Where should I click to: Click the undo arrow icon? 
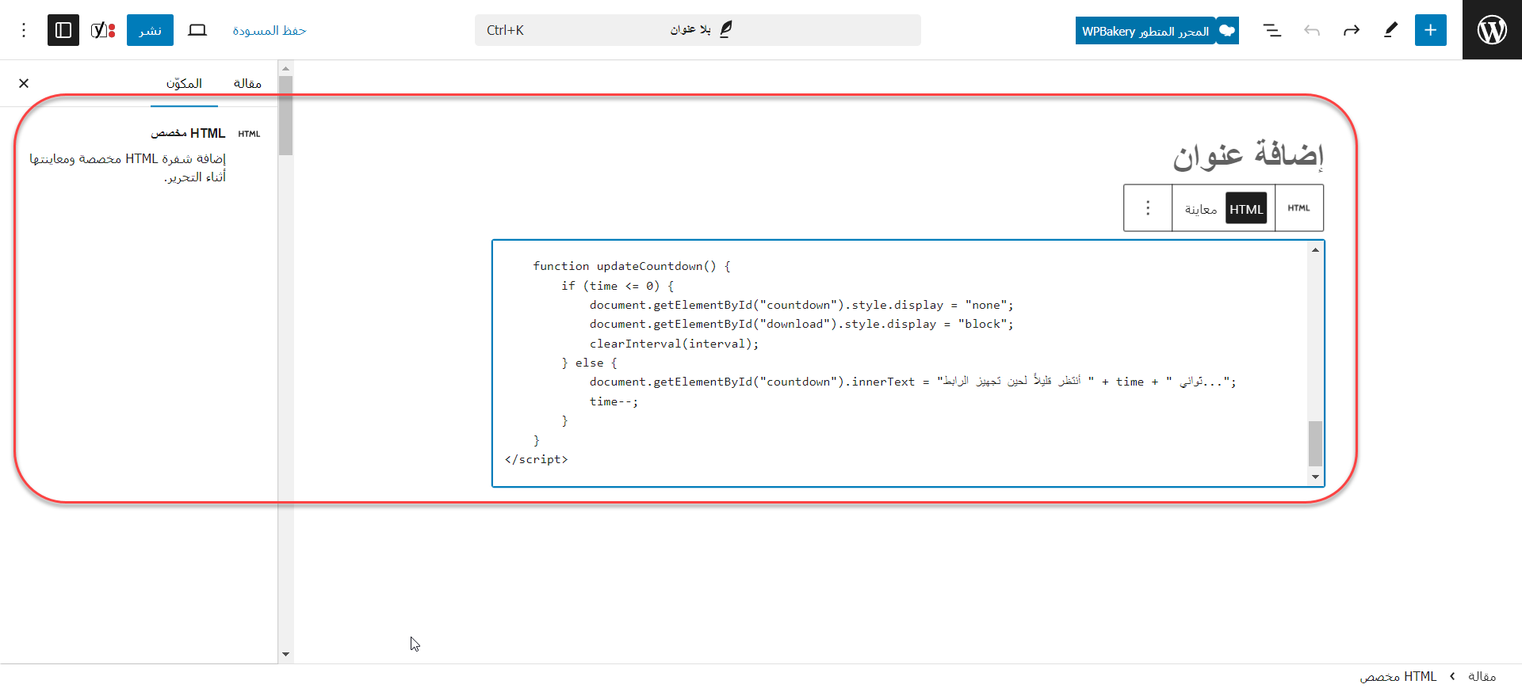click(x=1312, y=30)
